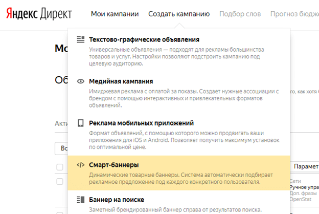
Task: Click the Текстово-графические объявления icon
Action: click(x=81, y=39)
